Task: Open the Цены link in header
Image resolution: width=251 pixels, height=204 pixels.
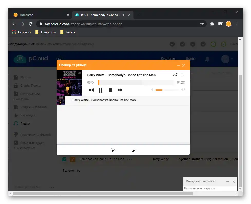Action: tap(190, 59)
